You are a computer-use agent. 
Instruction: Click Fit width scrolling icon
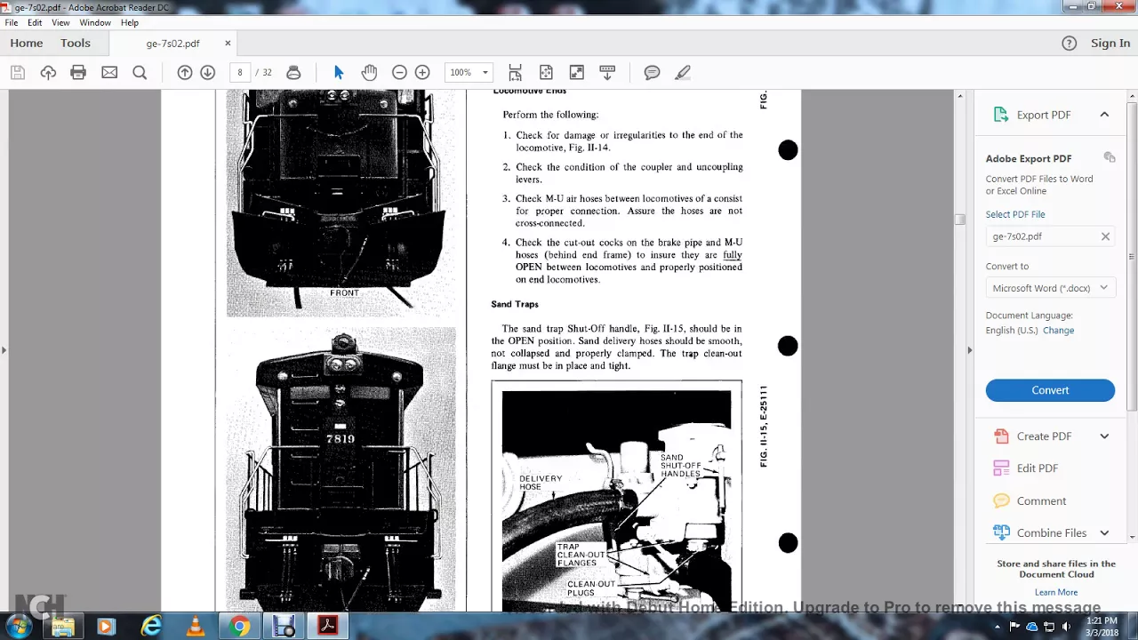(x=515, y=72)
